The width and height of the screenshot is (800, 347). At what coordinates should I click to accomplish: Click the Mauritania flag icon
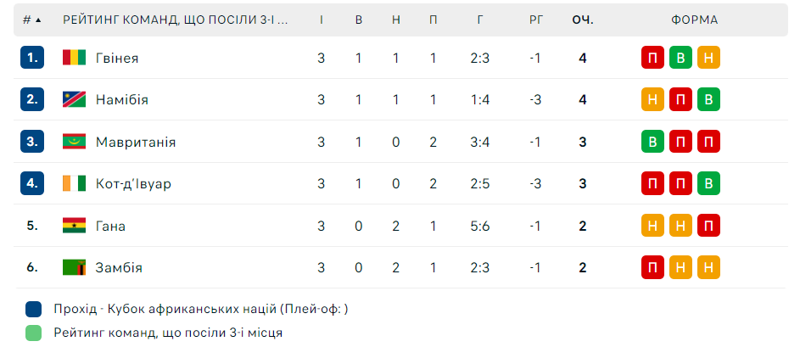pyautogui.click(x=74, y=142)
